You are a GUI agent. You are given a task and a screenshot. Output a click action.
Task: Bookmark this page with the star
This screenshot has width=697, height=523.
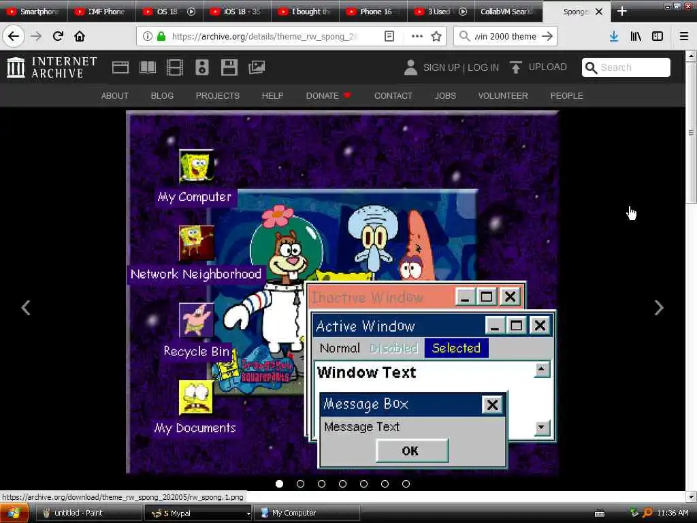[436, 36]
